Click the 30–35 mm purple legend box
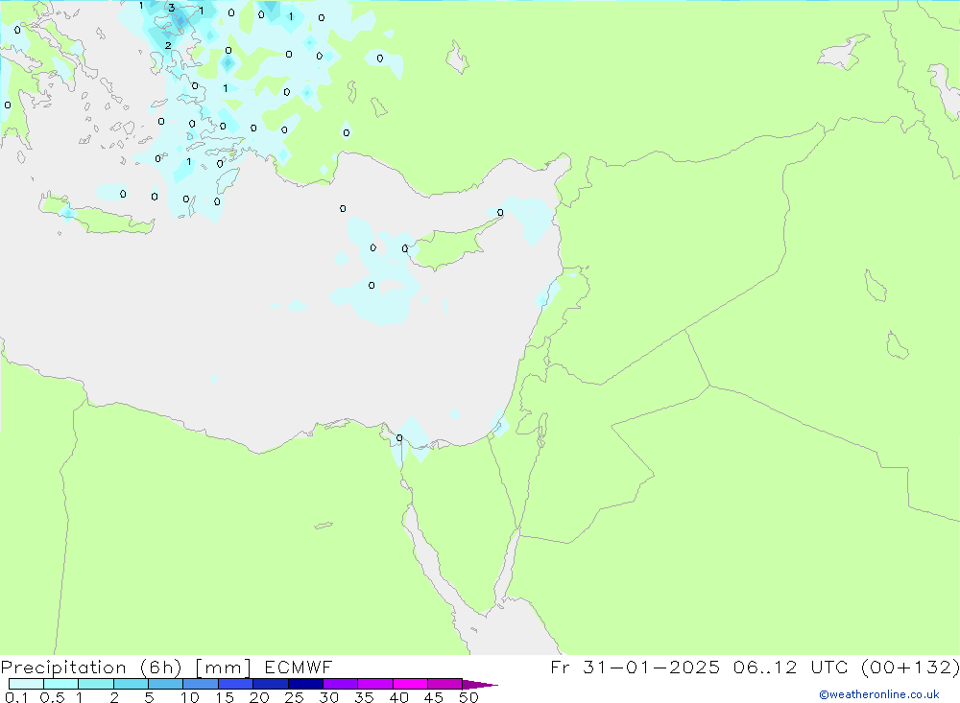Screen dimensions: 960x703 click(341, 684)
